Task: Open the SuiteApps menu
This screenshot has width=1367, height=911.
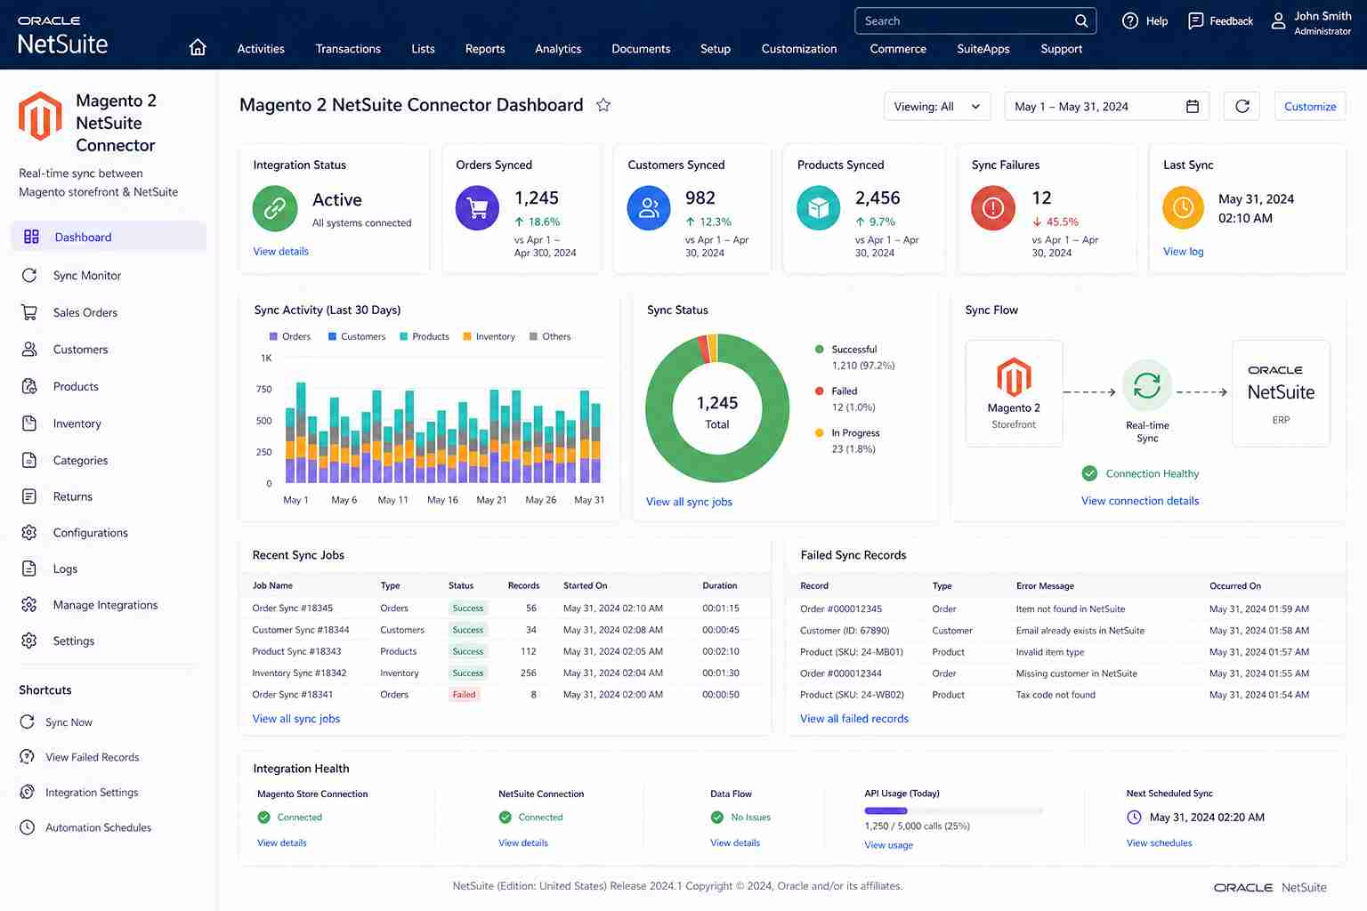Action: pos(983,49)
